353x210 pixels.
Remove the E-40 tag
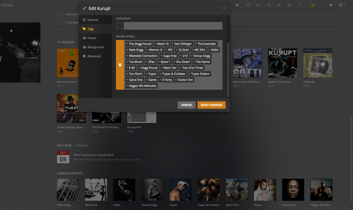pyautogui.click(x=127, y=68)
